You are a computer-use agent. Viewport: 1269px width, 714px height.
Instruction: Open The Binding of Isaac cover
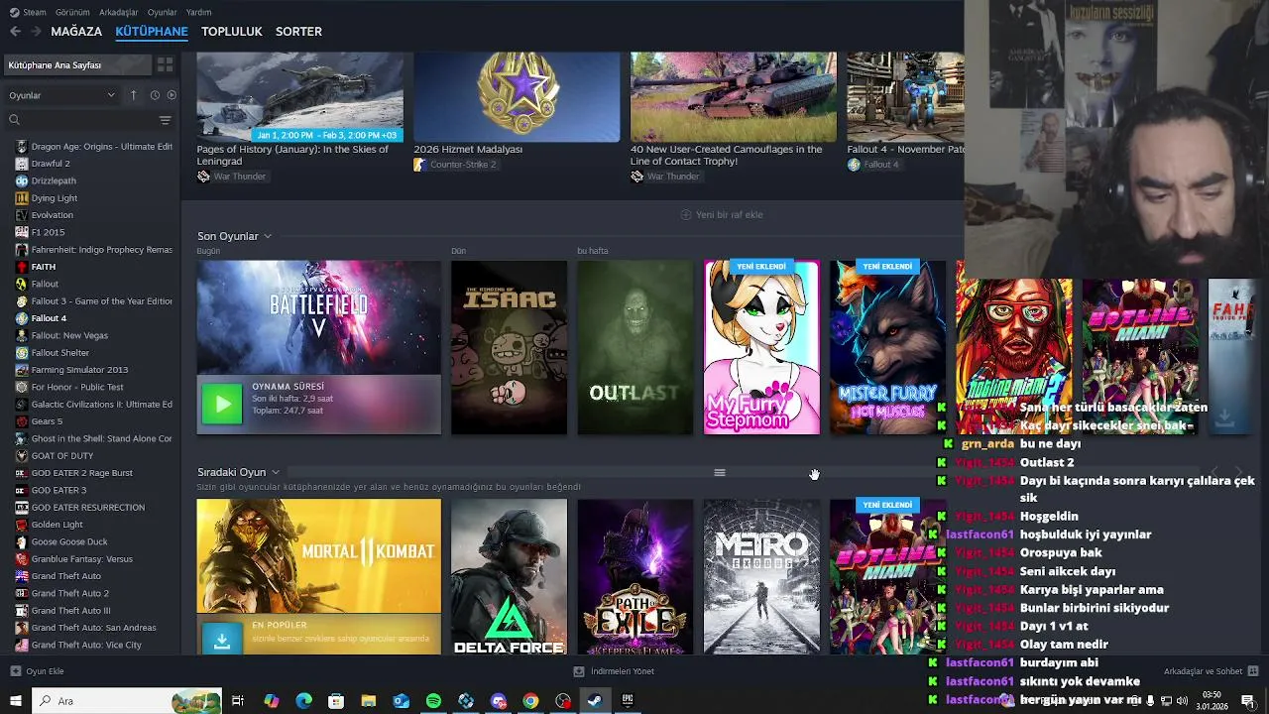coord(509,347)
